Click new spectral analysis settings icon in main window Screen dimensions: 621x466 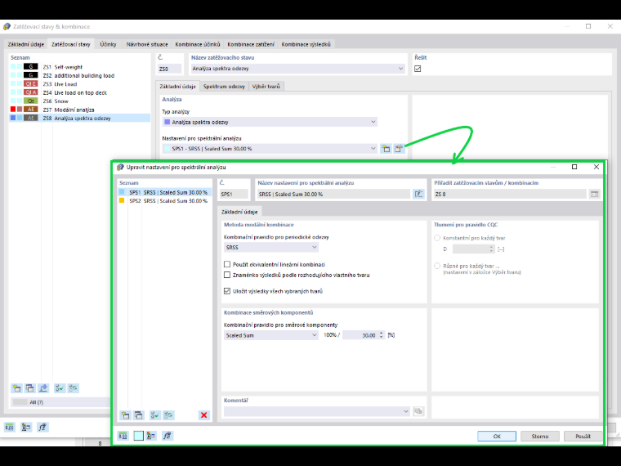click(x=386, y=149)
